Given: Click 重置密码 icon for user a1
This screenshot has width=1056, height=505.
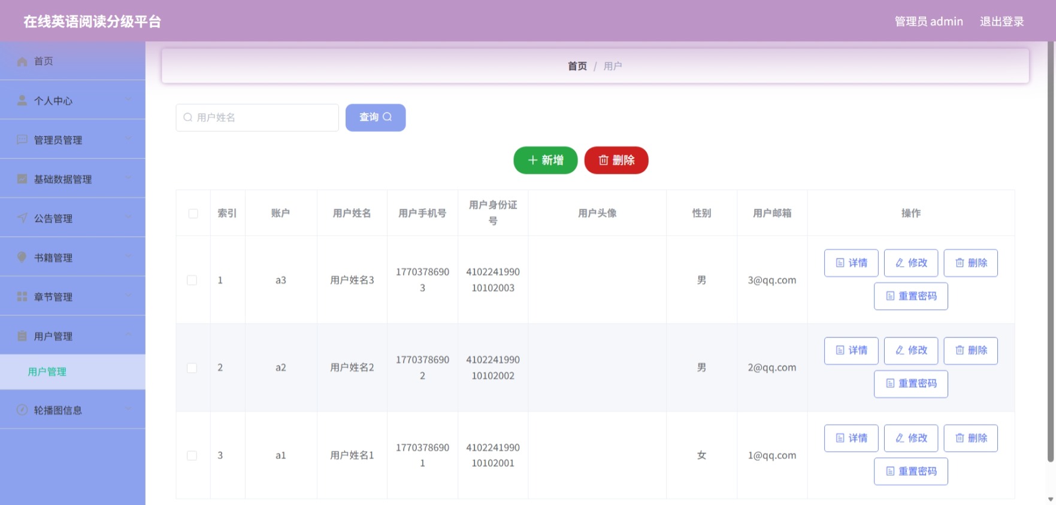Looking at the screenshot, I should 890,471.
